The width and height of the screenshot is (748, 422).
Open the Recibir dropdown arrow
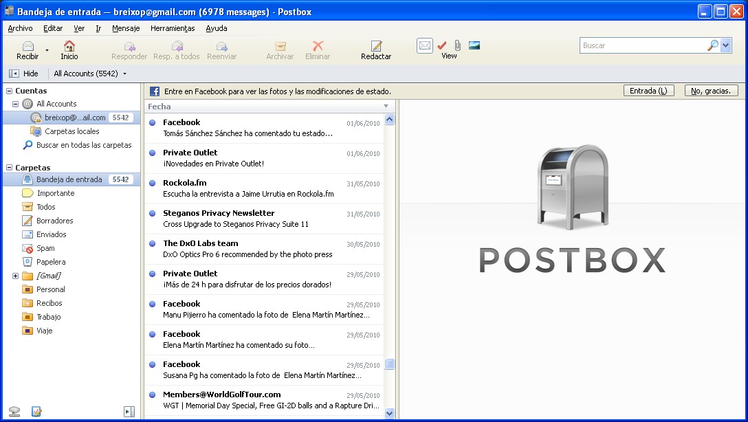pyautogui.click(x=47, y=49)
